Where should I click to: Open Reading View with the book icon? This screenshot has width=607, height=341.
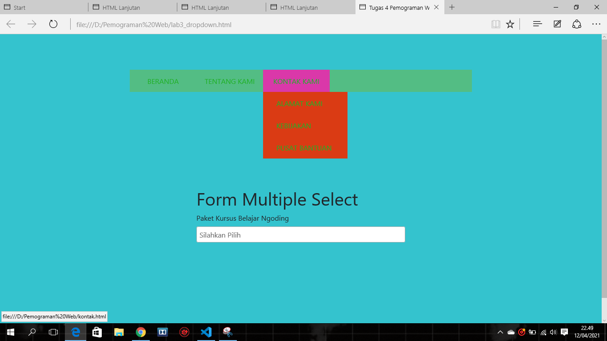click(495, 24)
